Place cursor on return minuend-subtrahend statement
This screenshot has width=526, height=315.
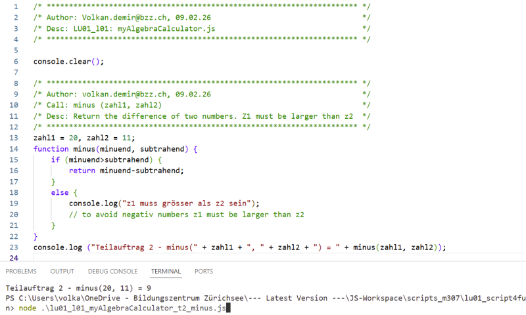point(126,171)
